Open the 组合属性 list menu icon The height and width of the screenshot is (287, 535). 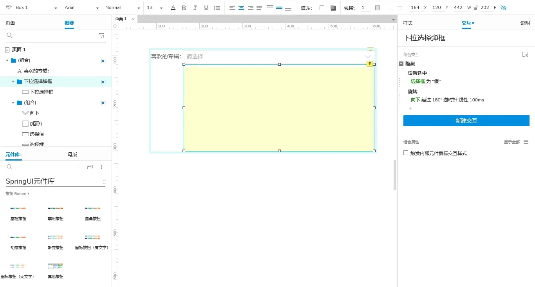(526, 142)
